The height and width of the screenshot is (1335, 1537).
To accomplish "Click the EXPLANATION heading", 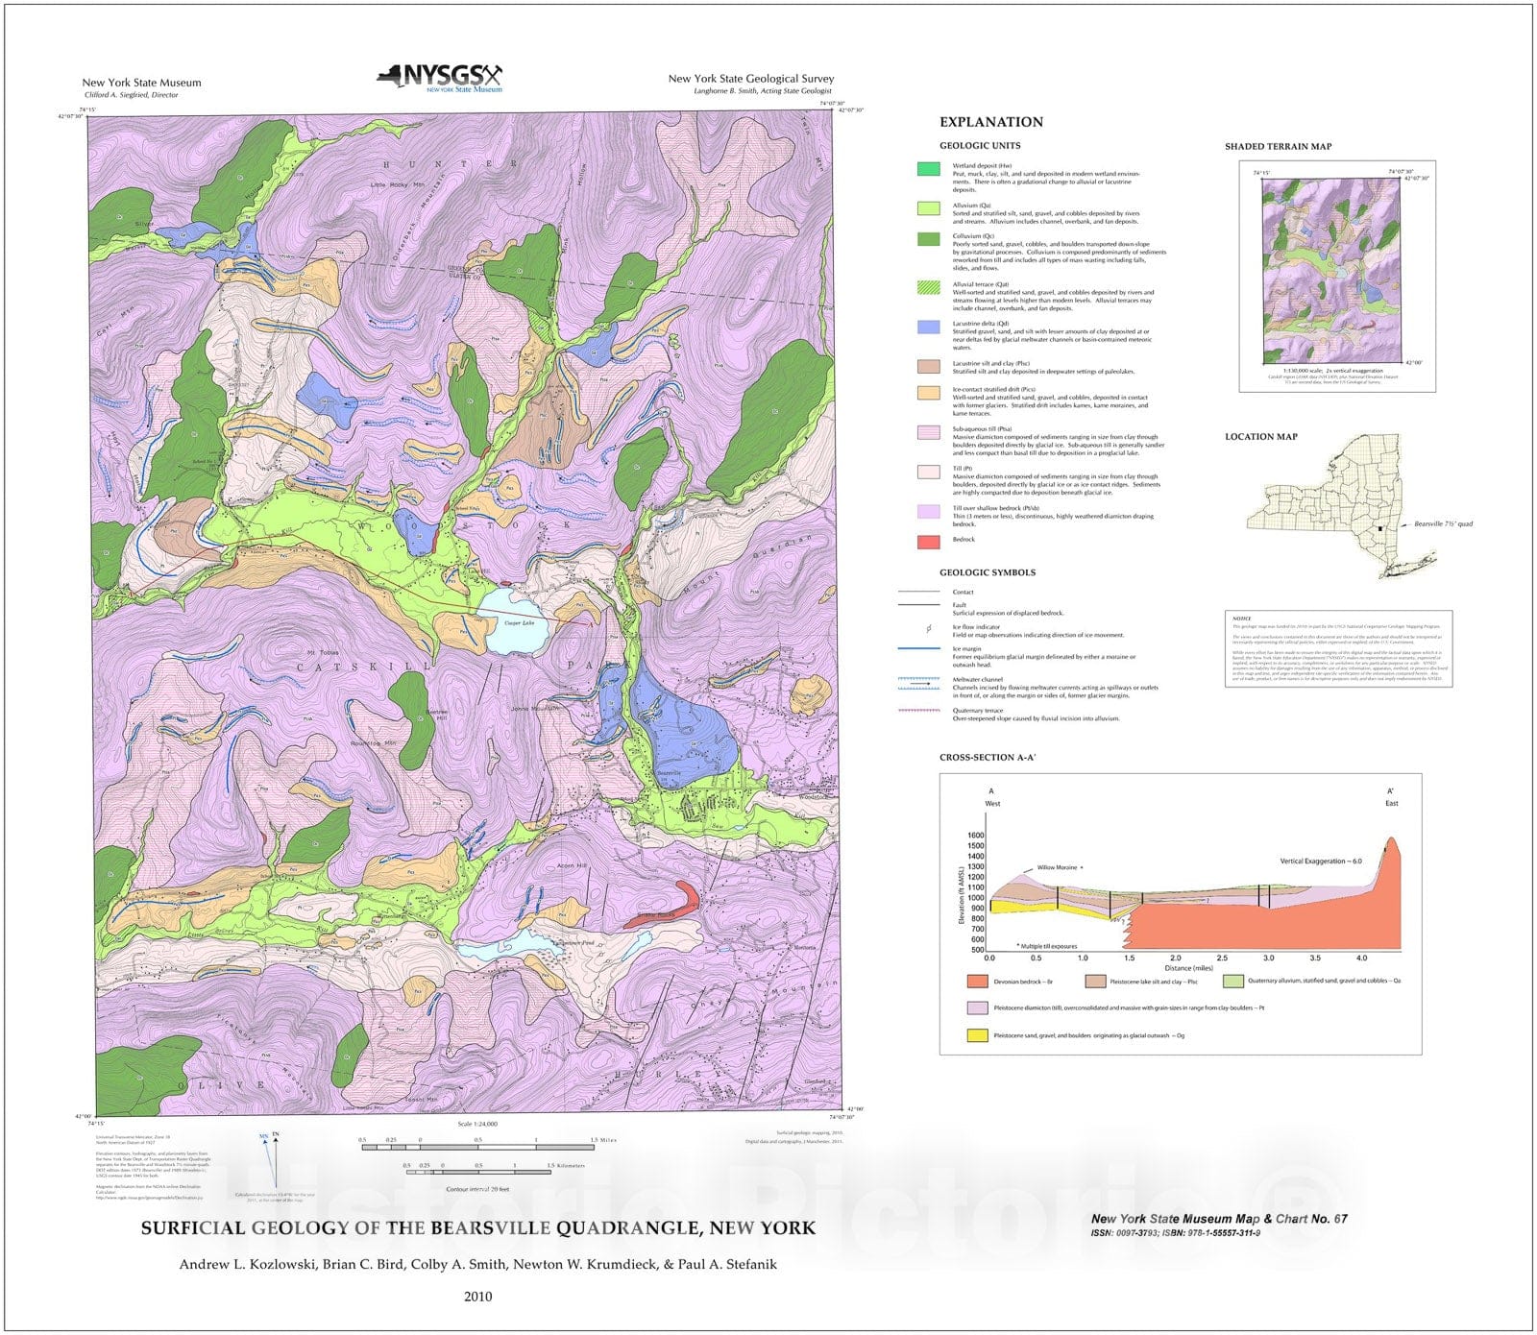I will (991, 122).
